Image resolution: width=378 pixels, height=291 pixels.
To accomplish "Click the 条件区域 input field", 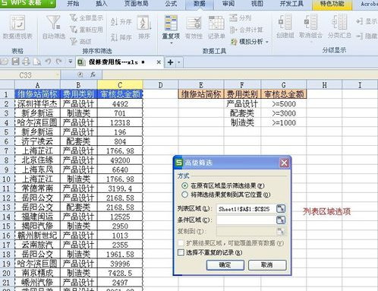I will pyautogui.click(x=246, y=220).
